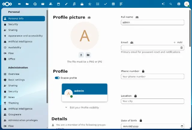Open Administration privileges settings
This screenshot has width=192, height=130.
[24, 120]
